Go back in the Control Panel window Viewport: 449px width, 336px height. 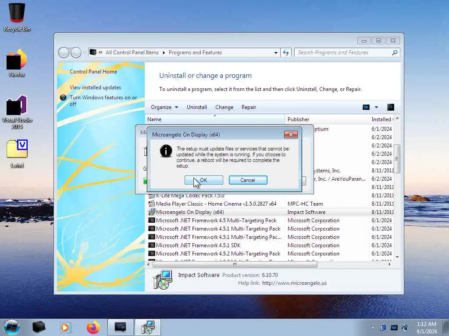[x=64, y=52]
